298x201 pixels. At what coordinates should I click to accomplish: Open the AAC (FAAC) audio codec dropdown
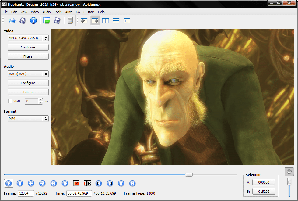click(x=28, y=74)
